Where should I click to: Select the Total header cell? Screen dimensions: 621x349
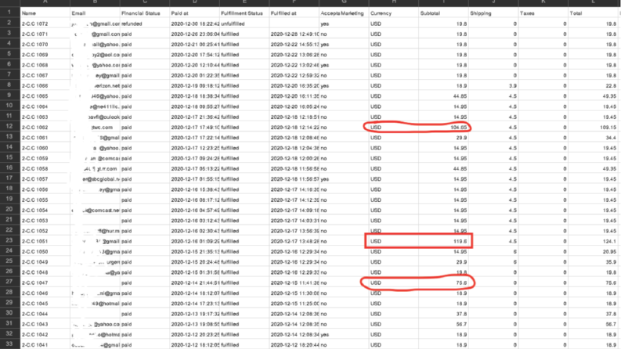(593, 13)
